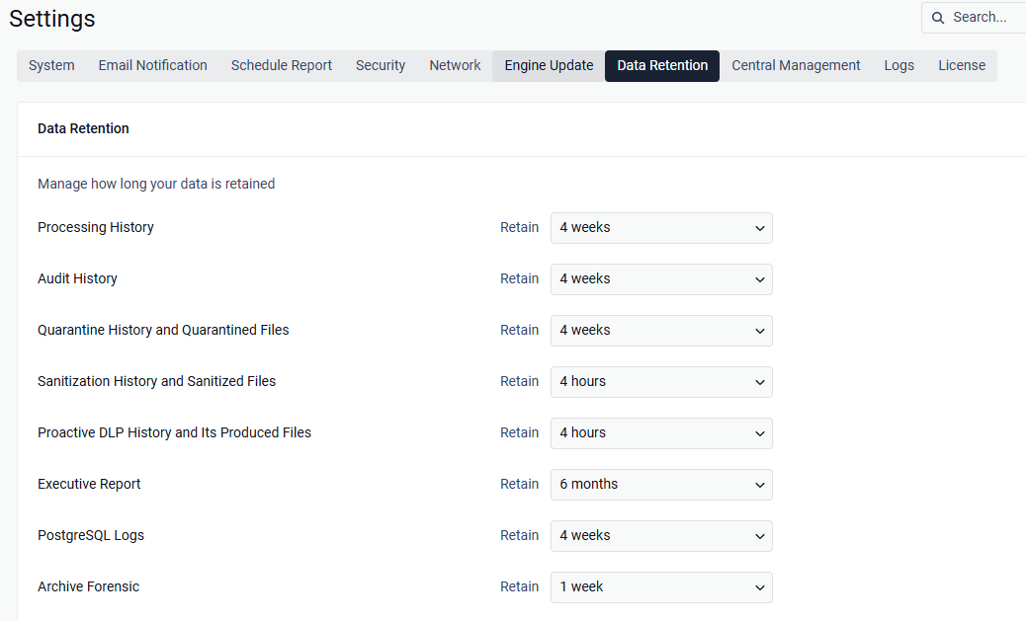
Task: Open Sanitization History retain dropdown
Action: tap(661, 382)
